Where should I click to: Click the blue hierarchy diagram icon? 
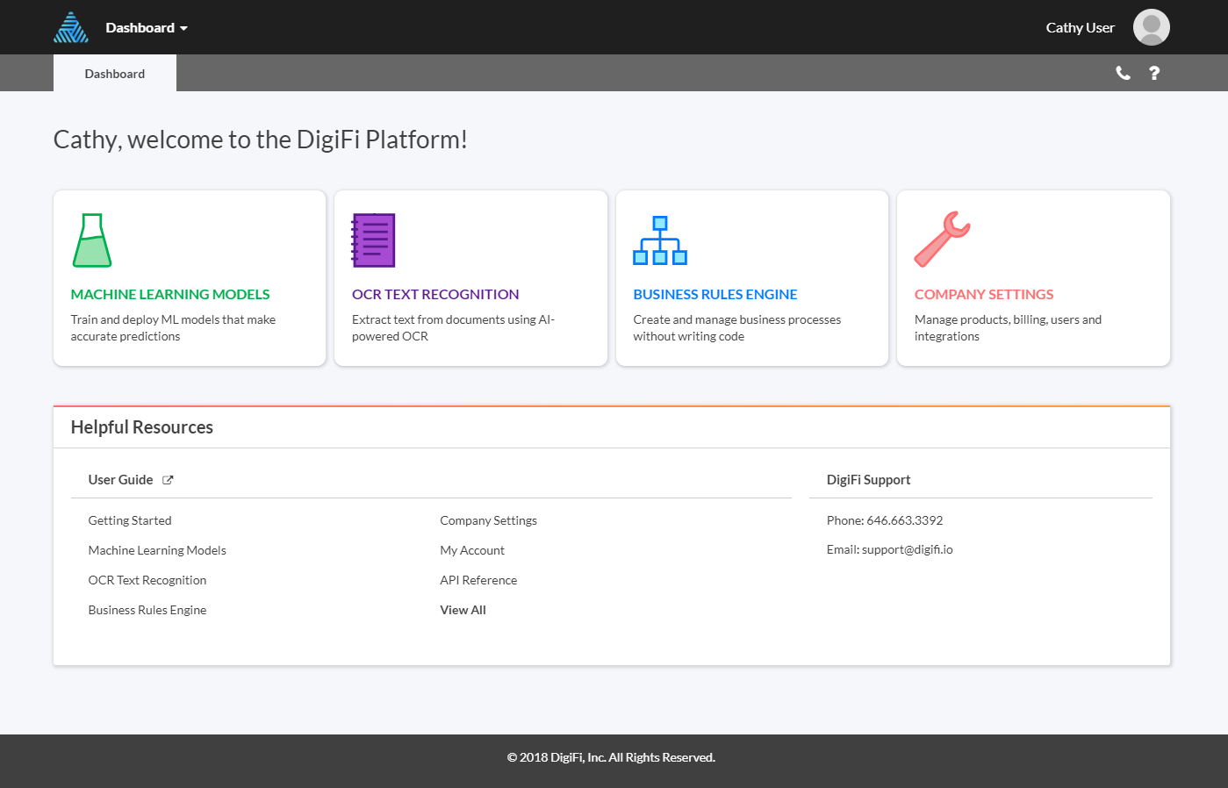tap(660, 240)
